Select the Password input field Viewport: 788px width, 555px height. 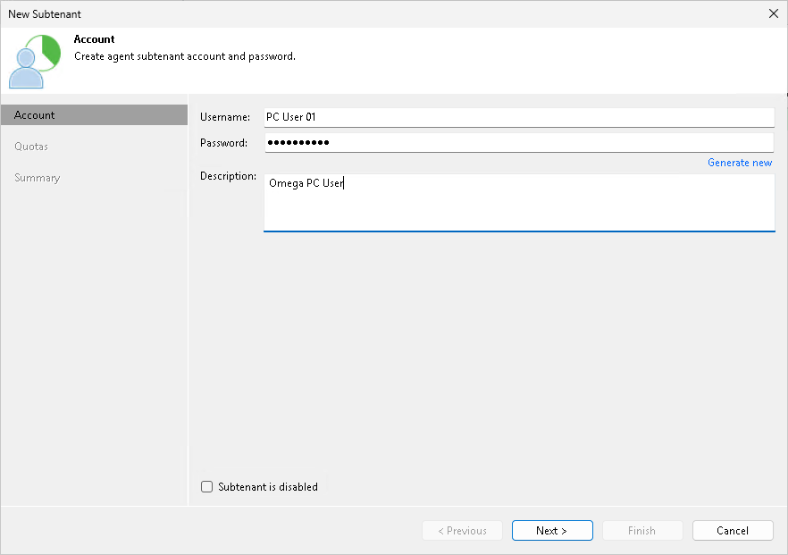(447, 142)
